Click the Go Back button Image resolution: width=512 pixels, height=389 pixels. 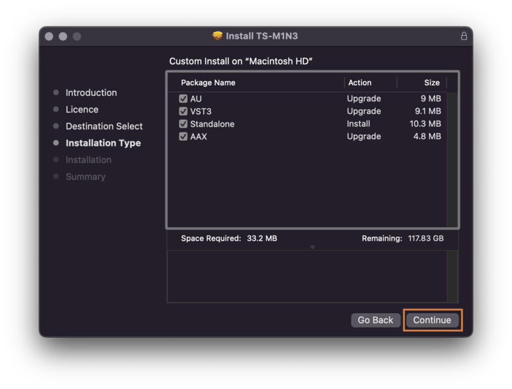375,320
